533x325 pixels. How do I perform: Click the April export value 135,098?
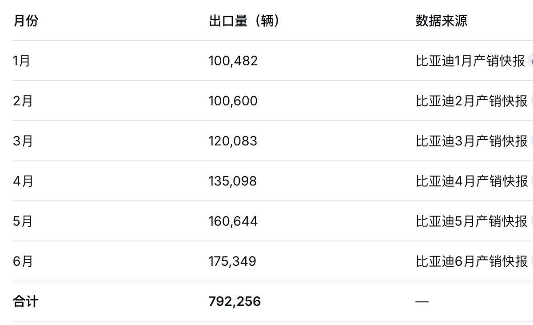[x=233, y=181]
